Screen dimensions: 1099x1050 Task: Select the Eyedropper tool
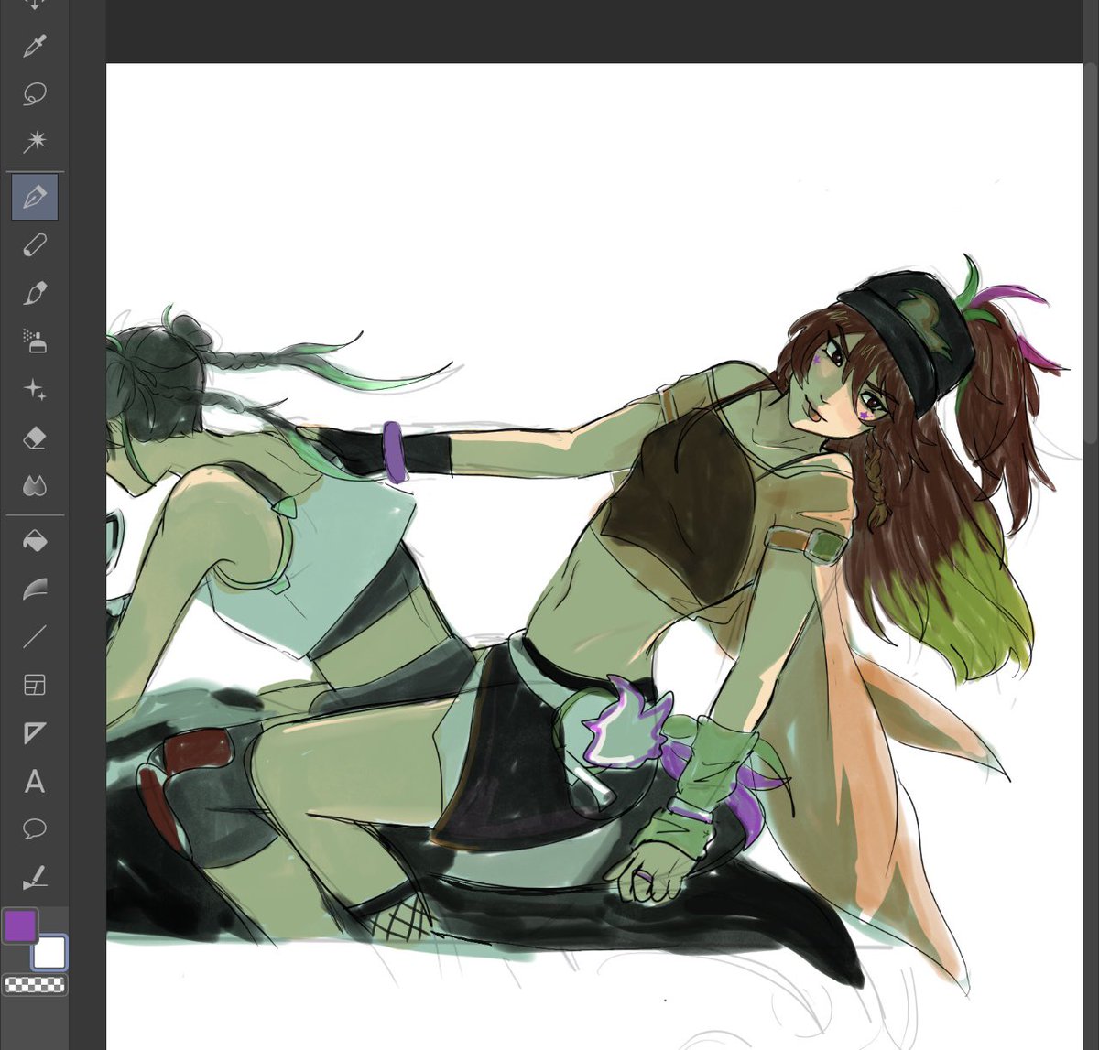tap(35, 46)
